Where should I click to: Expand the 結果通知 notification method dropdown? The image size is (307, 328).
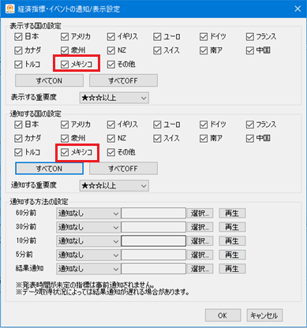click(x=88, y=269)
